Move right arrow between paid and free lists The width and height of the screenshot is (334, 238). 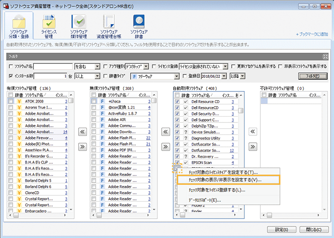[83, 147]
